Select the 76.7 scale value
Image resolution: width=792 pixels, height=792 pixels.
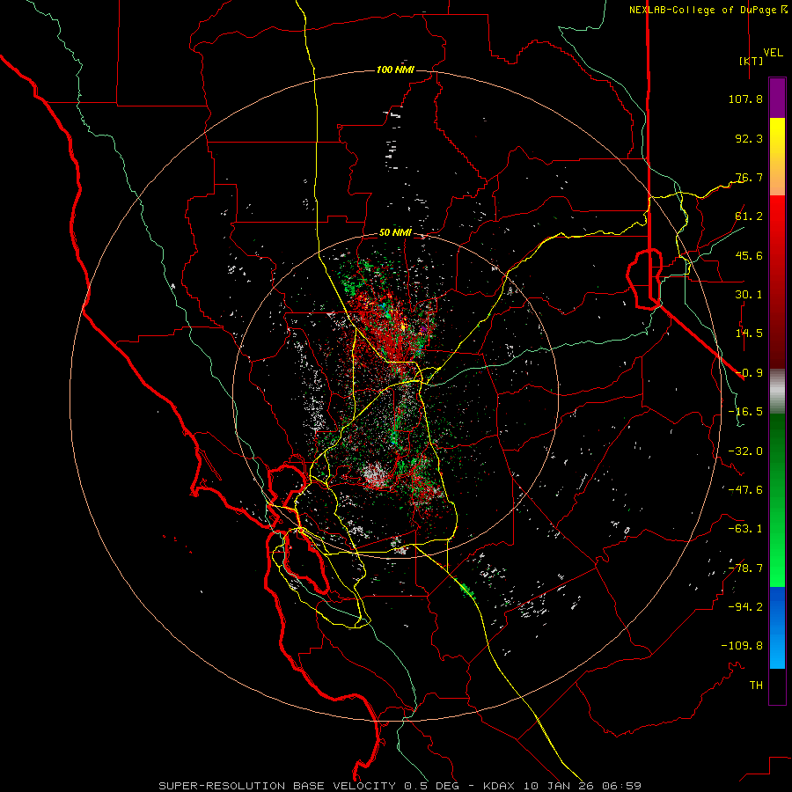pos(749,177)
